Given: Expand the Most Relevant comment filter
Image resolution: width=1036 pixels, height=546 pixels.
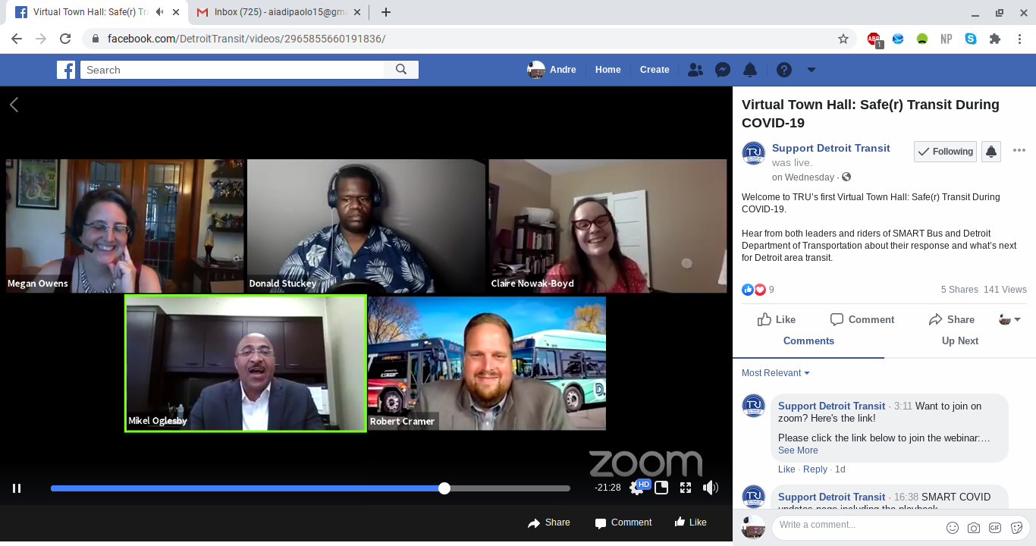Looking at the screenshot, I should (x=775, y=373).
